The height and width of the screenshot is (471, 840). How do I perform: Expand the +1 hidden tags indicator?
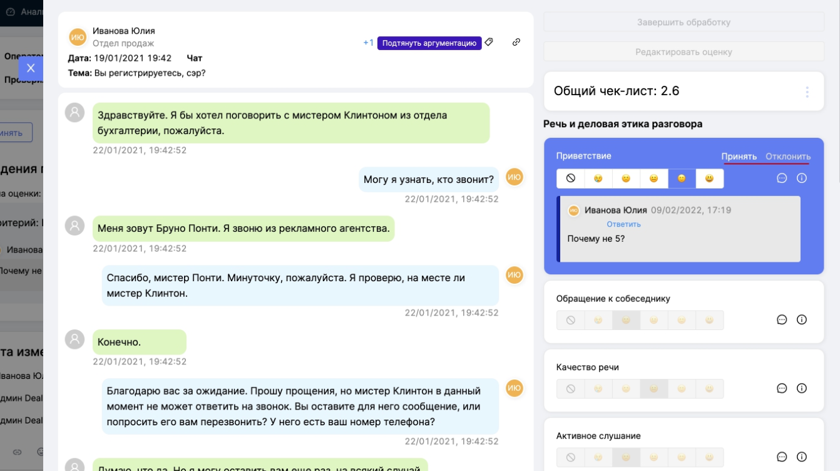click(x=368, y=43)
